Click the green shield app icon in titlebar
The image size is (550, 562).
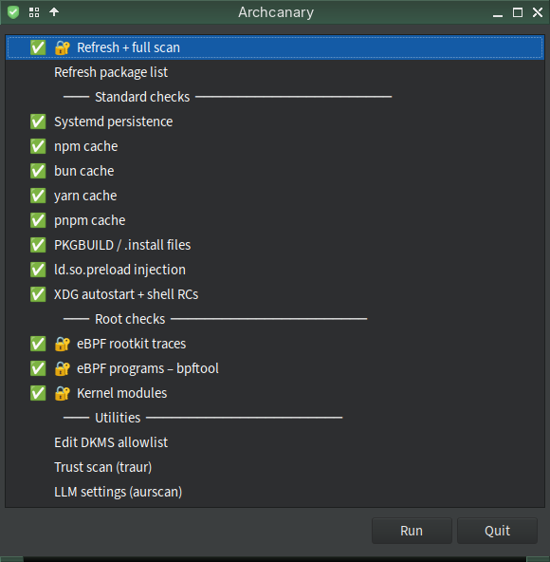pyautogui.click(x=13, y=12)
